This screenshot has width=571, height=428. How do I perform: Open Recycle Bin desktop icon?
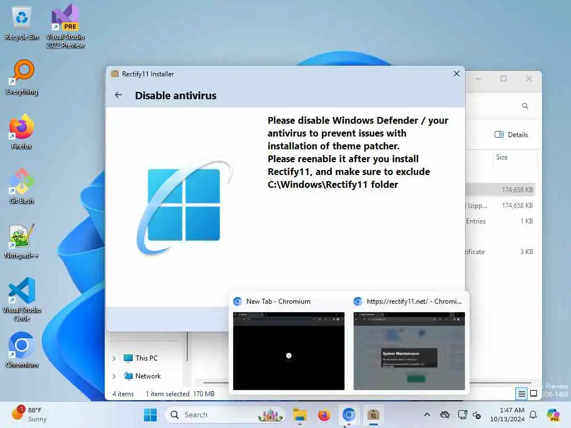[x=22, y=23]
